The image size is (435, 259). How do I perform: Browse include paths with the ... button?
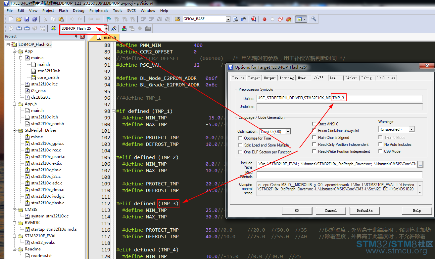[420, 164]
